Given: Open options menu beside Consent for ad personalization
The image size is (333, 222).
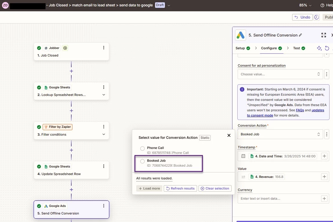Looking at the screenshot, I should point(327,74).
